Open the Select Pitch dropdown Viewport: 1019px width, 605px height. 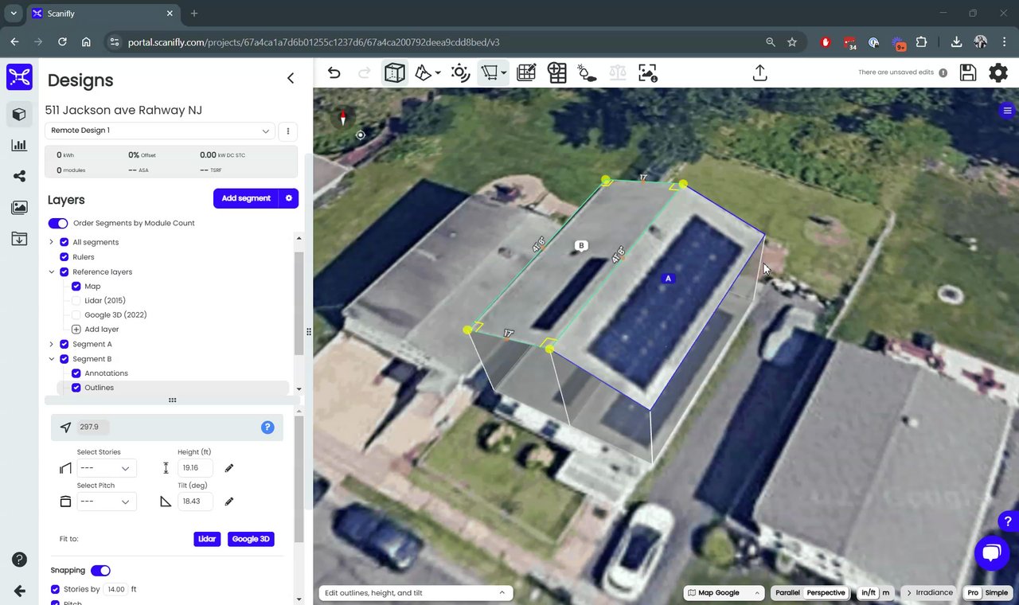pos(106,502)
